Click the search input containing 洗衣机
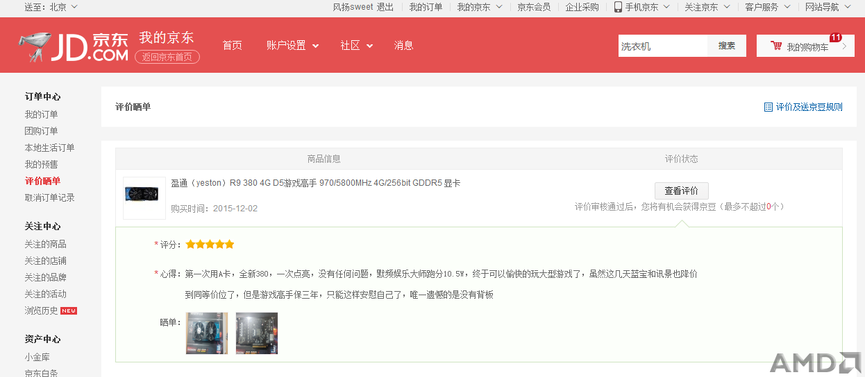The height and width of the screenshot is (377, 865). click(x=663, y=46)
